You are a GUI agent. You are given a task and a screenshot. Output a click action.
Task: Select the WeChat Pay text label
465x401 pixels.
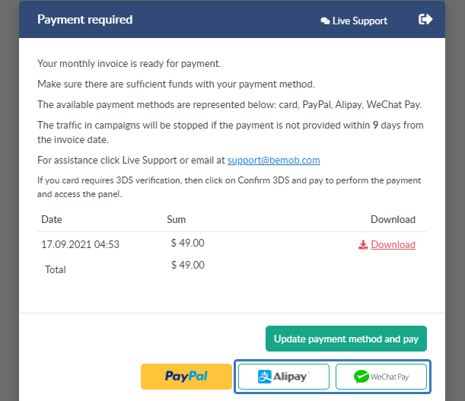click(x=390, y=377)
